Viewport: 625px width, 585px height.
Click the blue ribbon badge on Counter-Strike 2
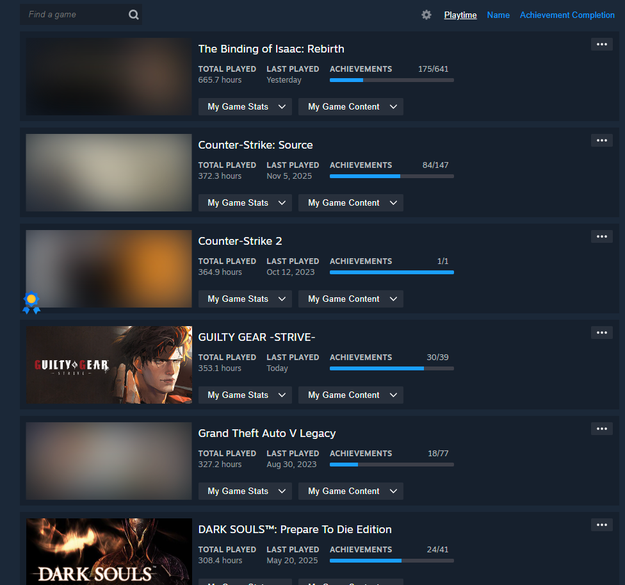click(31, 303)
